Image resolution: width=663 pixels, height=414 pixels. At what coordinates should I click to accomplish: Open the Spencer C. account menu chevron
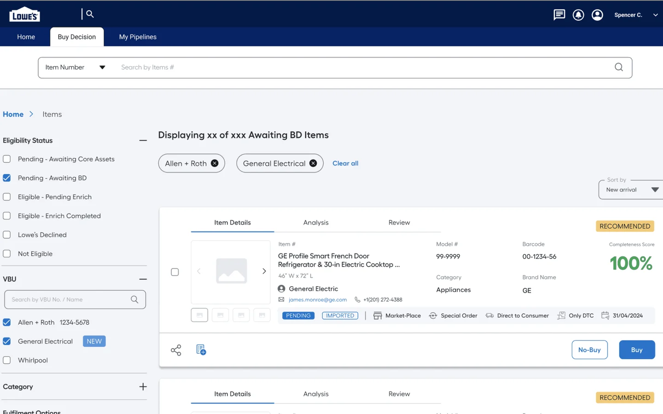point(655,15)
